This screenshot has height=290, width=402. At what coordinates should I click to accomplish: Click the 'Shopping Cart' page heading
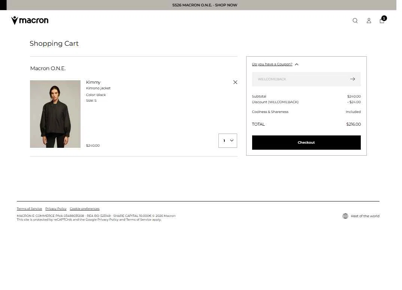(x=54, y=44)
